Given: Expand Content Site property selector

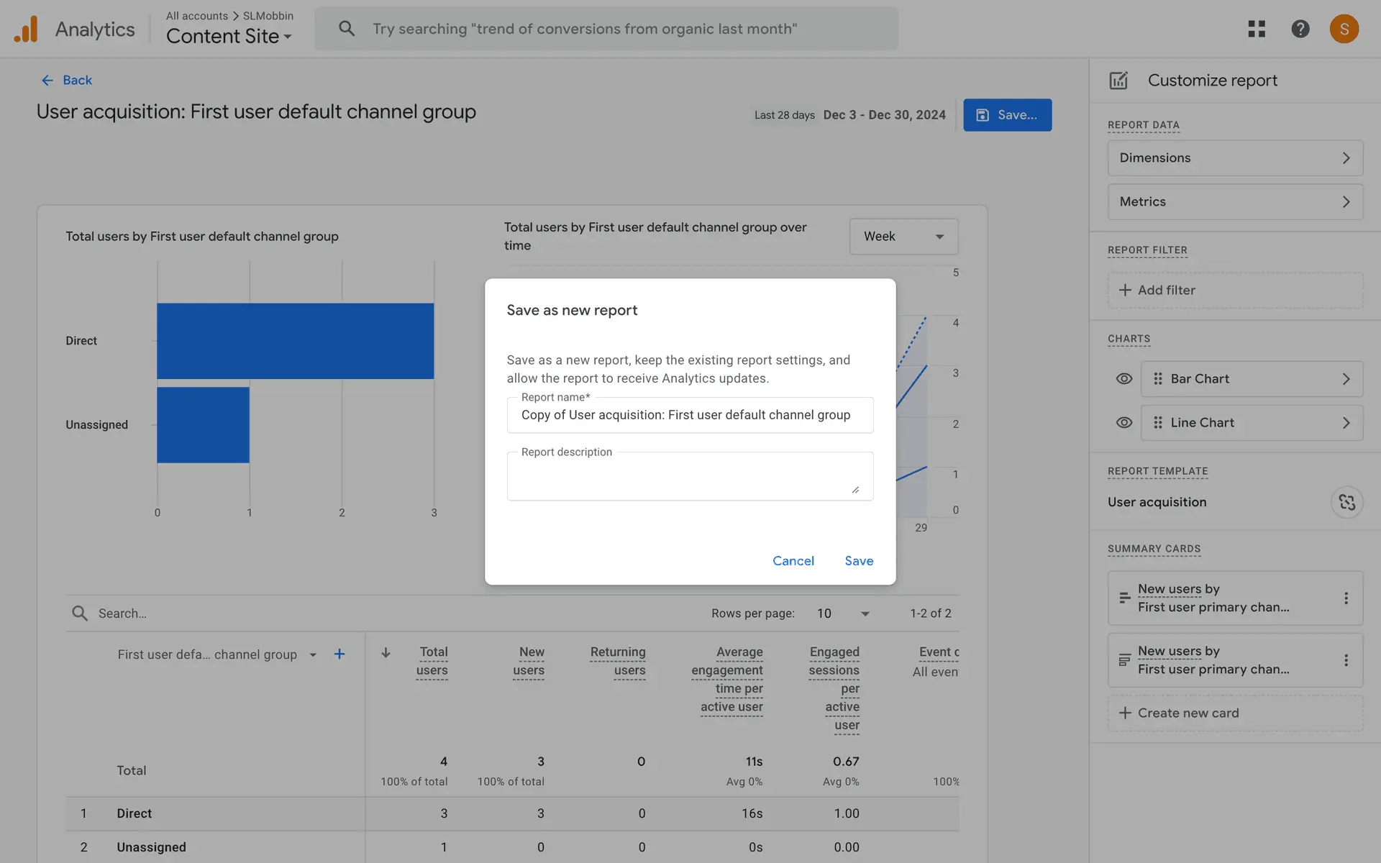Looking at the screenshot, I should (229, 36).
